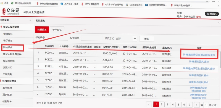Click the 报名情况 column header
The width and height of the screenshot is (221, 108).
[167, 48]
